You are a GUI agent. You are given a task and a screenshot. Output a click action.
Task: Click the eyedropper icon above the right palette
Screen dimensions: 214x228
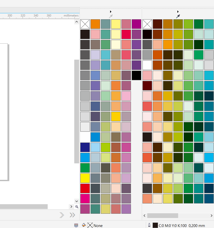click(178, 16)
